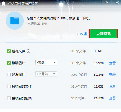The width and height of the screenshot is (121, 112).
Task: Close the personal folder cleanup dialog
Action: pyautogui.click(x=117, y=2)
